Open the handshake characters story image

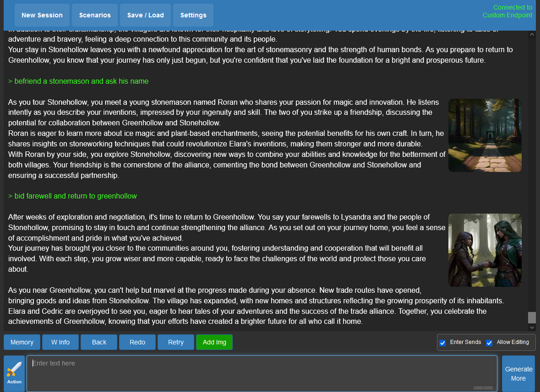[485, 250]
